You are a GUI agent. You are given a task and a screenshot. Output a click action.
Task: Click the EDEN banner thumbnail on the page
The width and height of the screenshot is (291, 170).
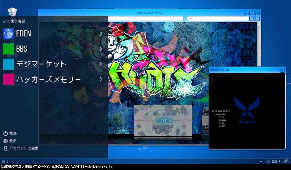coord(163,120)
